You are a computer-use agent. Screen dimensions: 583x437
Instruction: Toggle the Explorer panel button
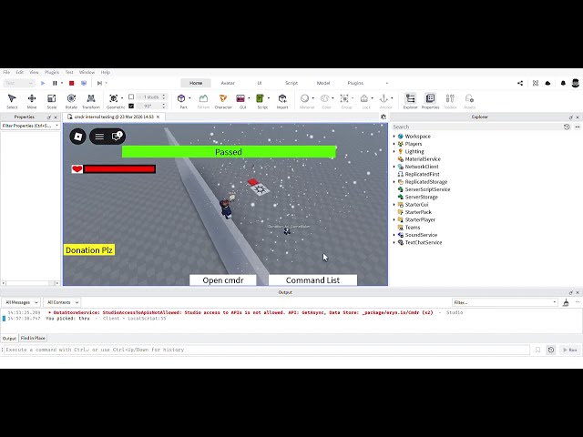(411, 101)
